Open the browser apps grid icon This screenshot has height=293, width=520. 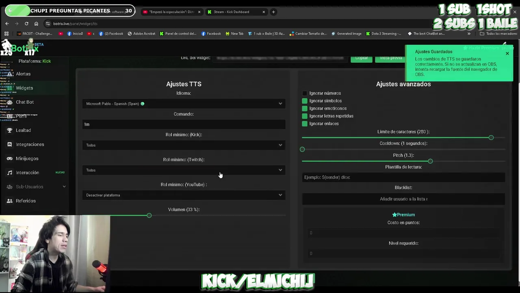coord(6,34)
